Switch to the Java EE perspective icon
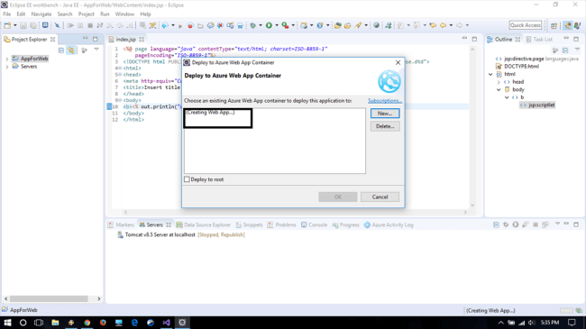The image size is (586, 329). pyautogui.click(x=568, y=25)
